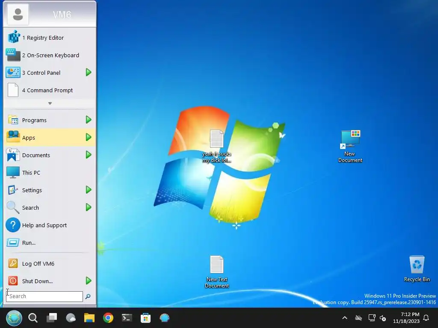Open the notification bell
This screenshot has height=328, width=438.
point(426,318)
